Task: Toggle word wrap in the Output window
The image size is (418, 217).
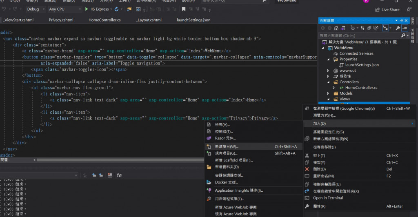Action: click(x=119, y=175)
